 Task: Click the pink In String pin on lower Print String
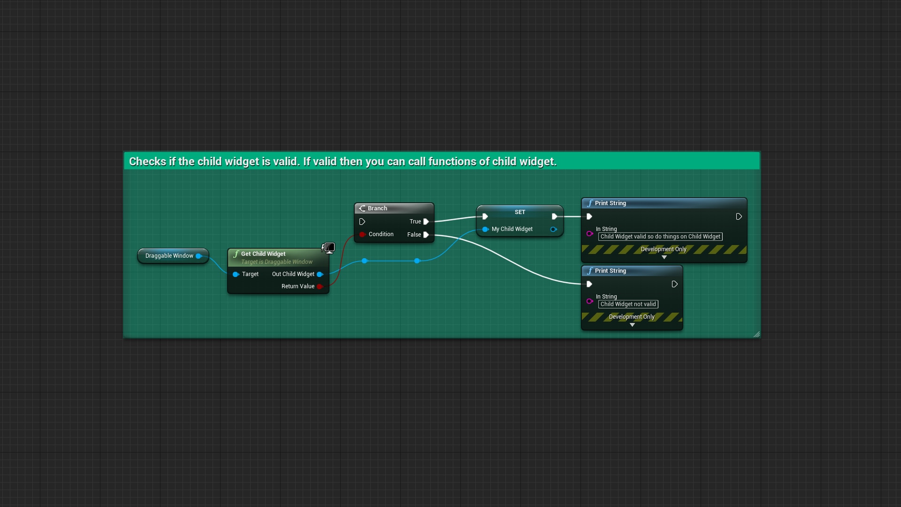pos(590,301)
